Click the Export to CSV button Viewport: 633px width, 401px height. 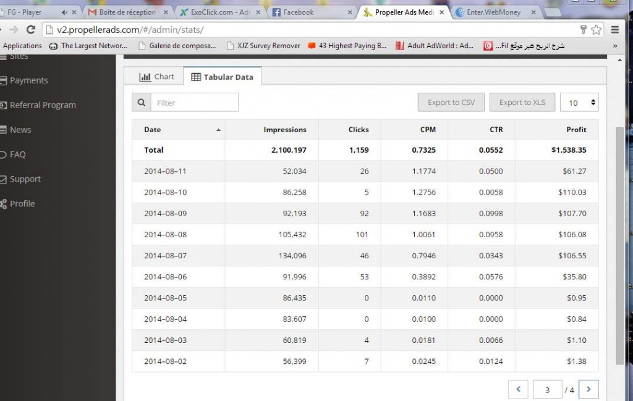pyautogui.click(x=451, y=103)
